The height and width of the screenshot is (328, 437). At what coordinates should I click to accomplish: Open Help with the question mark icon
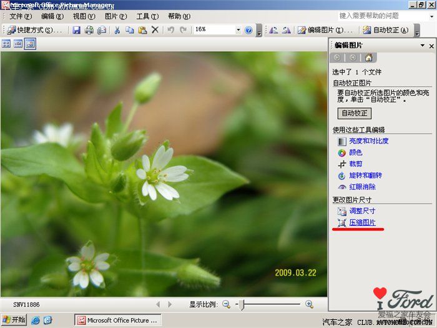[248, 30]
